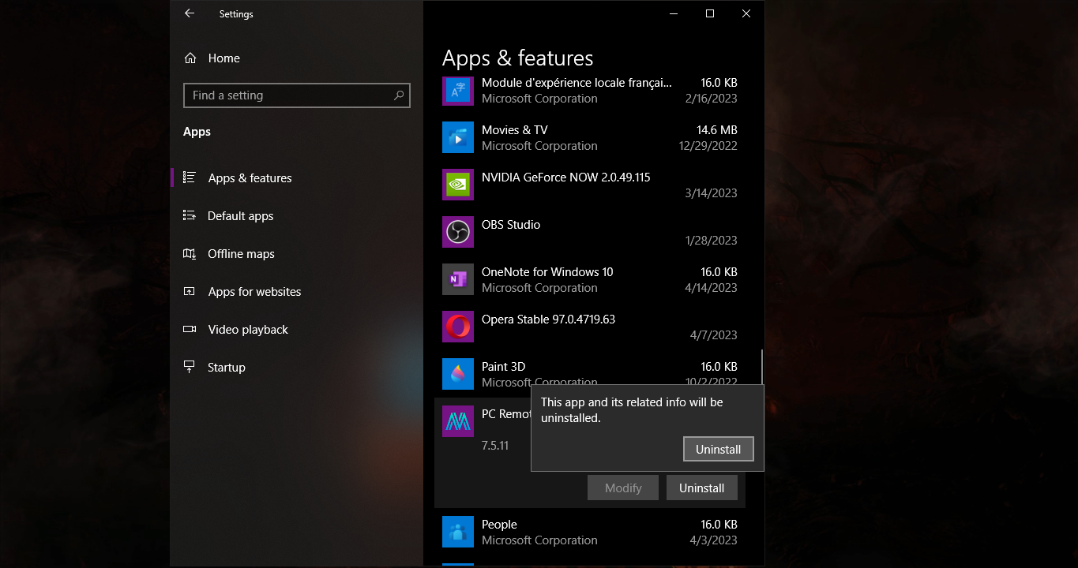Open Home via its house icon
Viewport: 1078px width, 568px height.
(190, 58)
